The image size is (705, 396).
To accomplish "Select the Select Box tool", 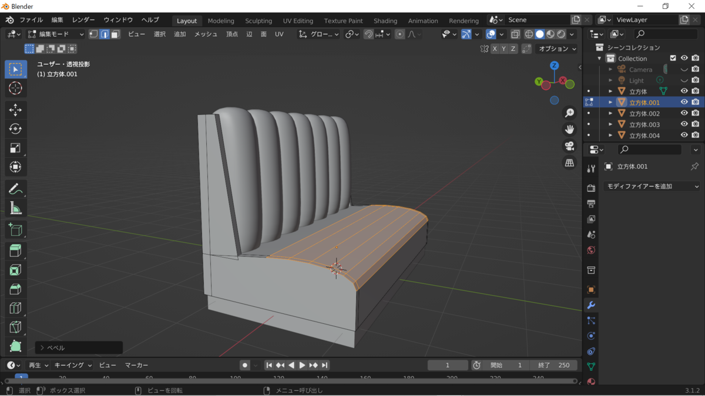I will pos(16,69).
